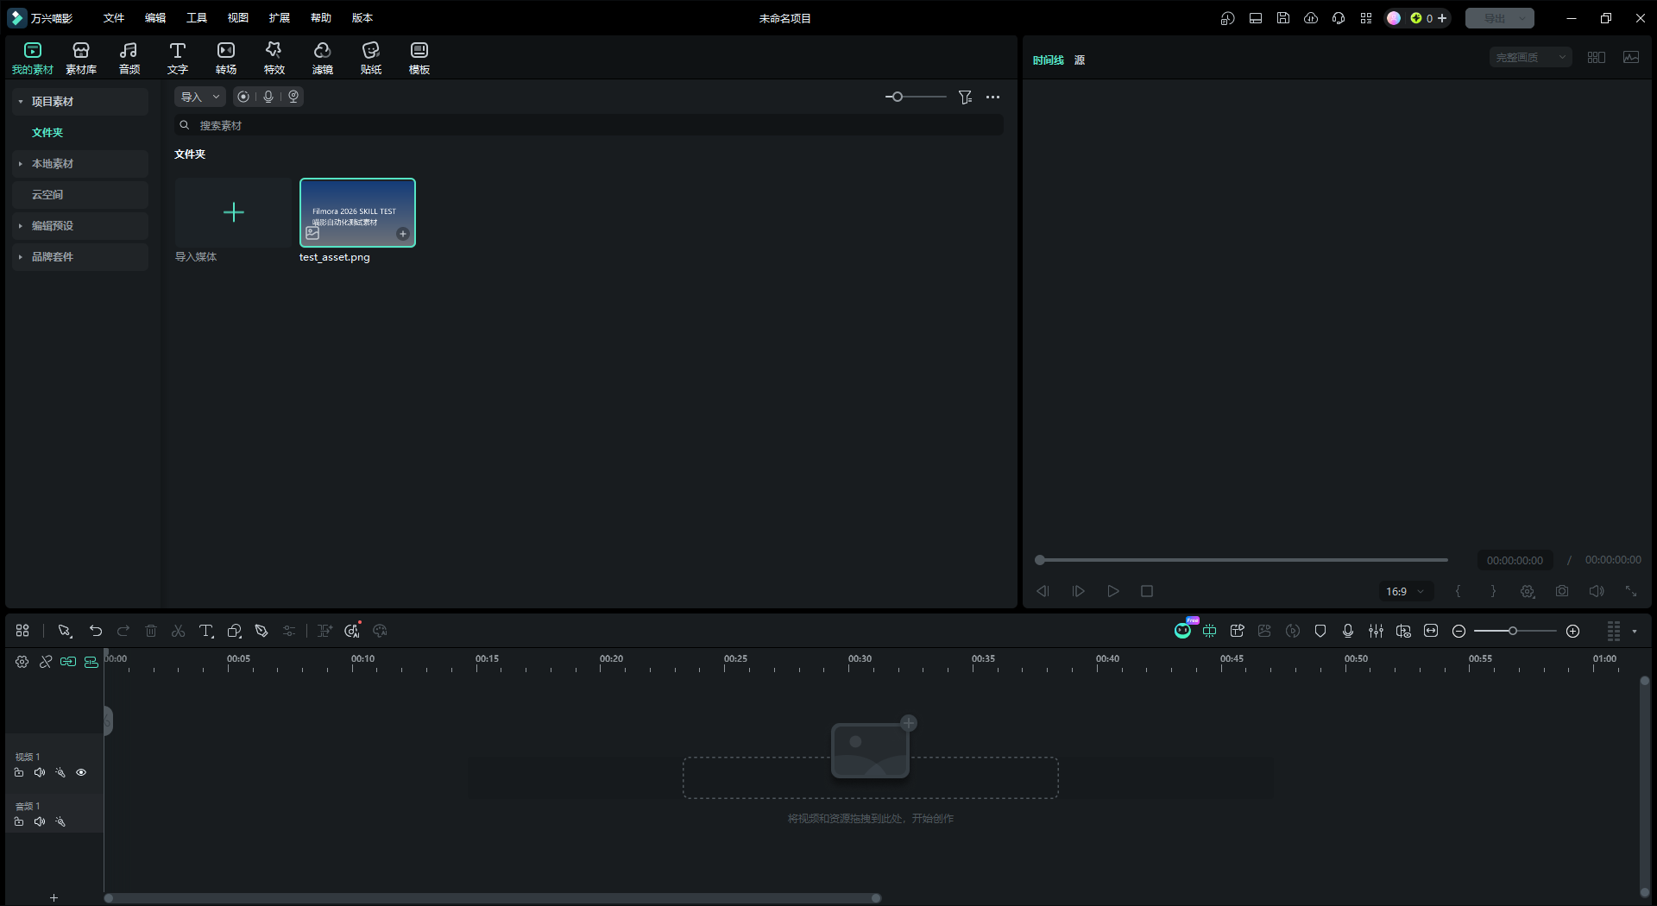Mute the 音频 1 track

40,822
